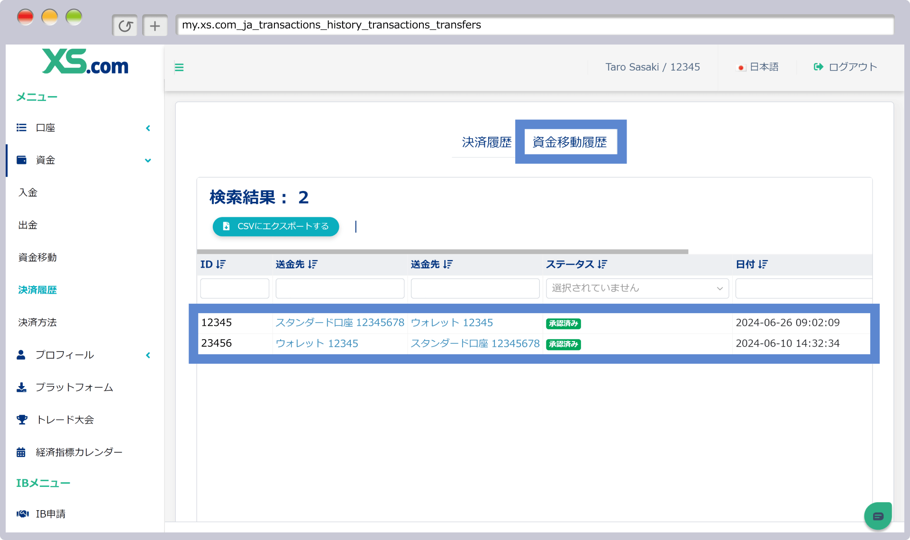This screenshot has height=540, width=910.
Task: Open 経済指標カレンダー sidebar item
Action: [79, 452]
